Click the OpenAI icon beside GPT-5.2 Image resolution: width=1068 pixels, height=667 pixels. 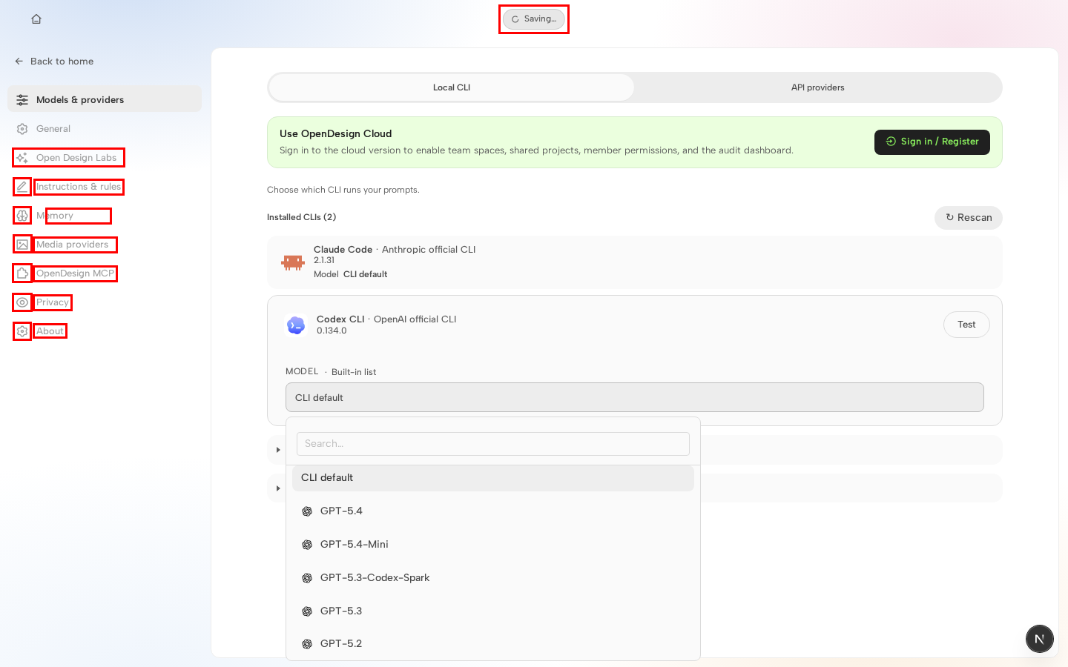click(307, 644)
